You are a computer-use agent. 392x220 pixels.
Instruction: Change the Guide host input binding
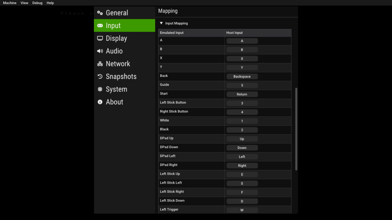tap(242, 85)
